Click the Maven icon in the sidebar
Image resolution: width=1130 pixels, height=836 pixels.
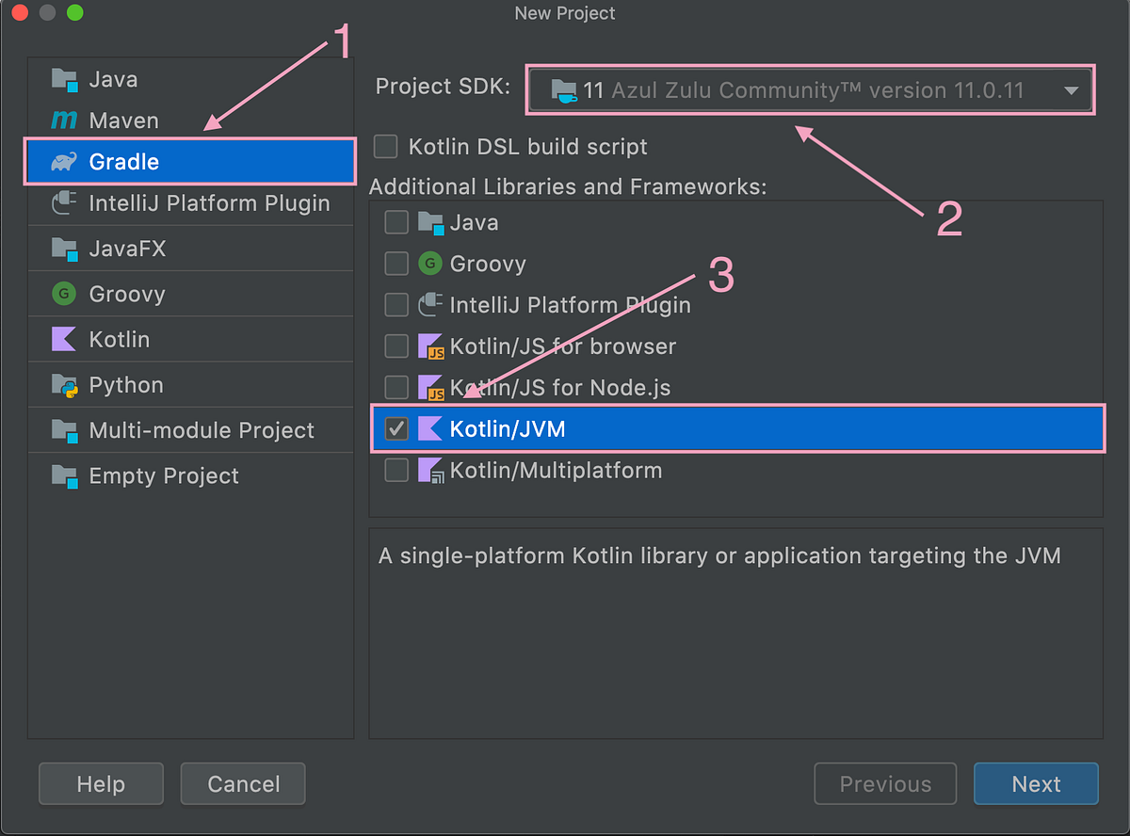63,121
